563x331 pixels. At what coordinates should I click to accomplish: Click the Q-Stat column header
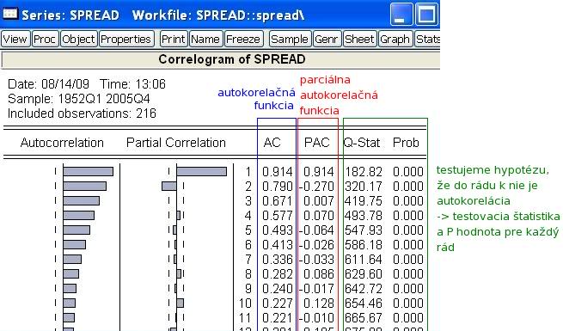pos(362,143)
